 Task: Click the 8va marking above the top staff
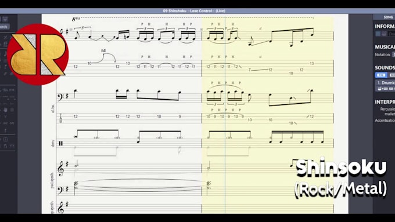[x=76, y=19]
